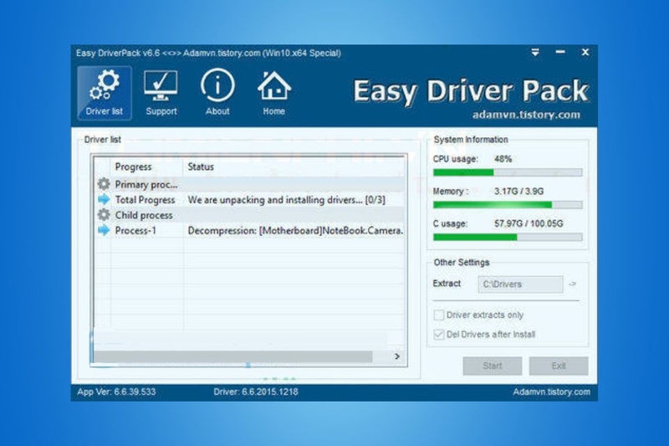This screenshot has height=446, width=669.
Task: Click the Start button
Action: click(493, 366)
